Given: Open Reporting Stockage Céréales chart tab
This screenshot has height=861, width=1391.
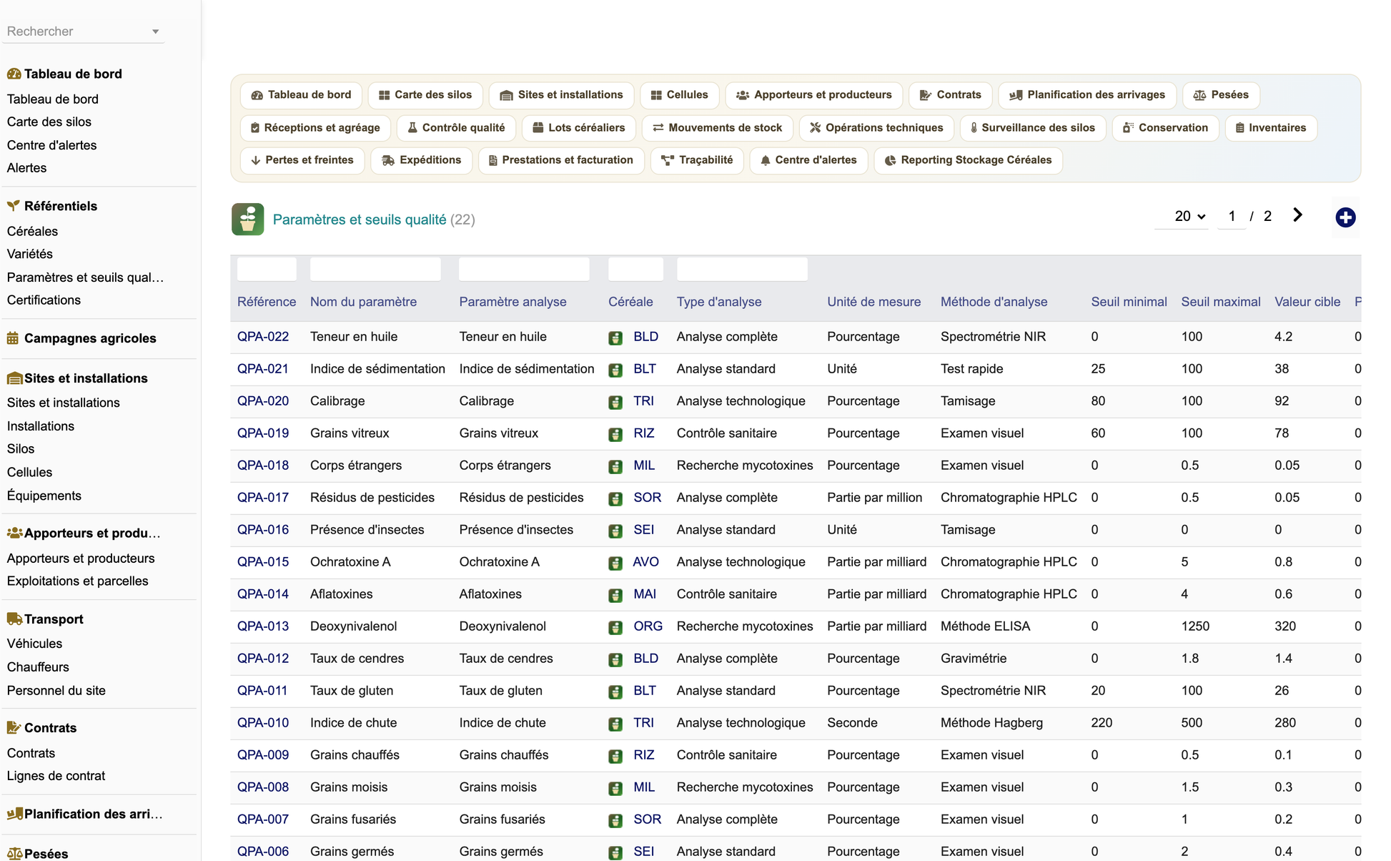Looking at the screenshot, I should tap(968, 160).
